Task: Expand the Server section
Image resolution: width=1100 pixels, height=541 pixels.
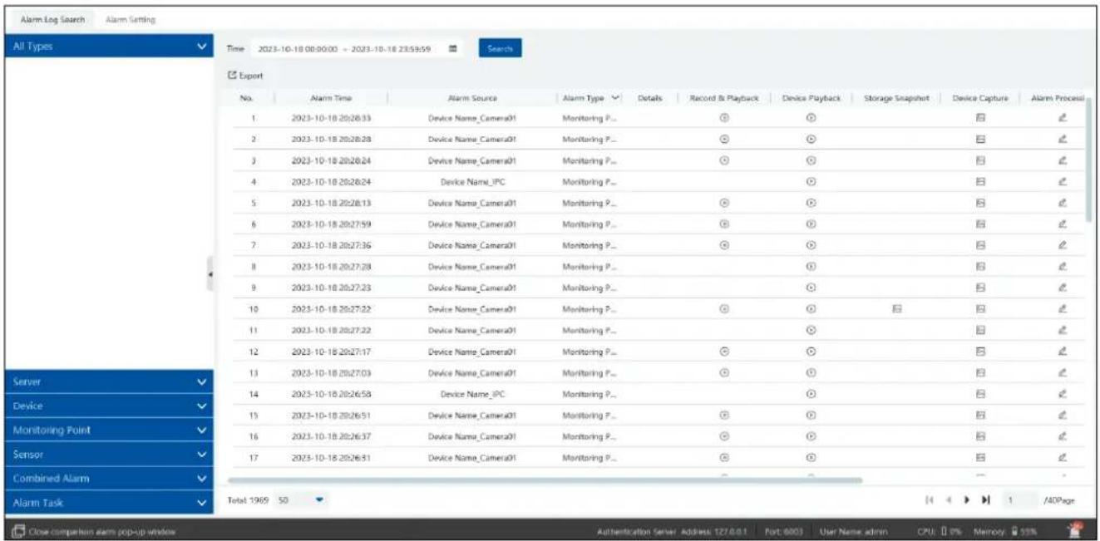Action: (111, 382)
